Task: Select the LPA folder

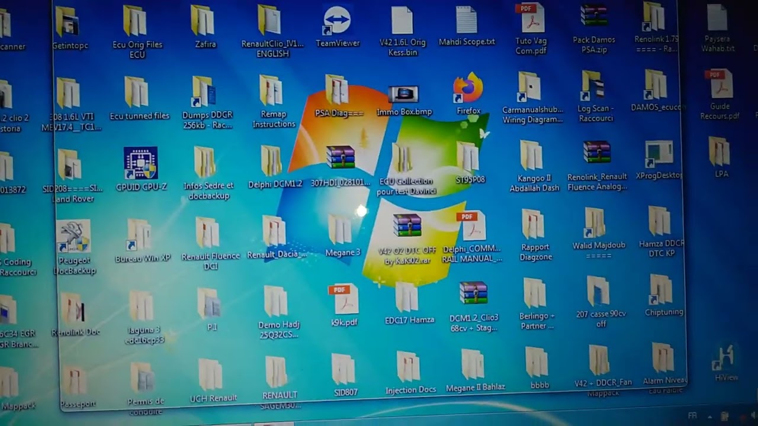Action: [720, 151]
